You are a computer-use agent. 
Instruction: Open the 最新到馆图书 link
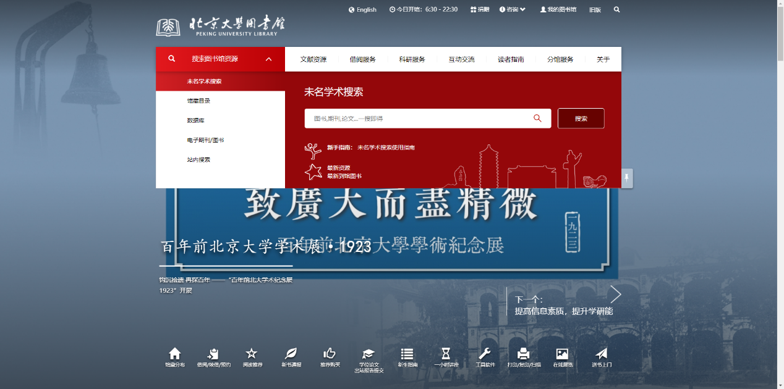point(344,176)
